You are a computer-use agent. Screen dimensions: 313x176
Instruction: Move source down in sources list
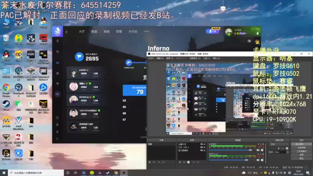[198, 162]
